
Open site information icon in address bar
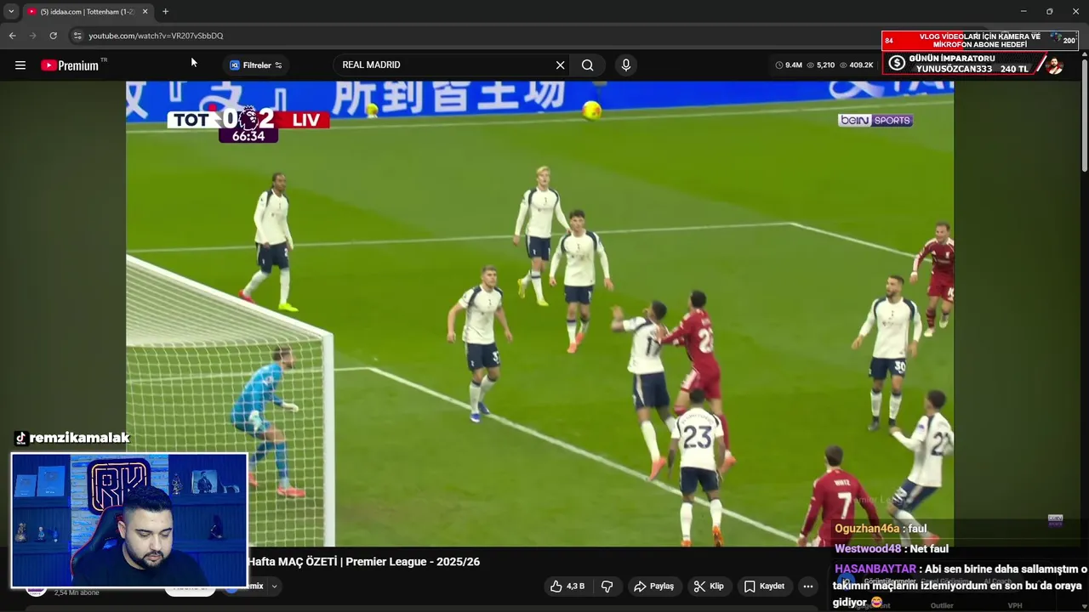click(77, 36)
